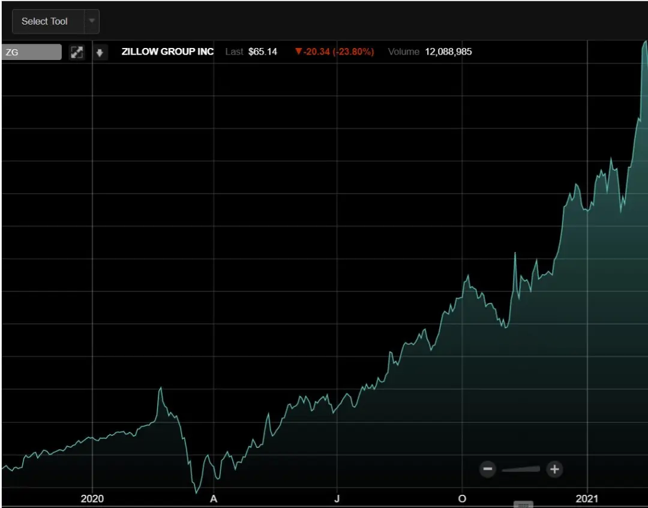Click the download arrow icon

point(100,52)
